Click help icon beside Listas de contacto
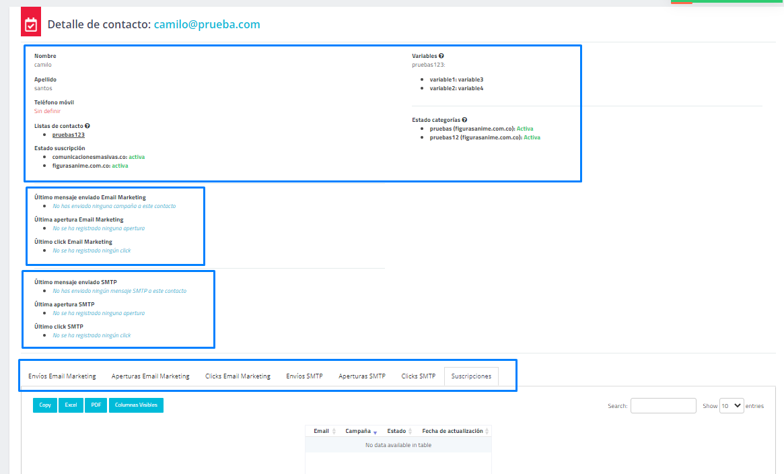Image resolution: width=784 pixels, height=474 pixels. pos(87,126)
